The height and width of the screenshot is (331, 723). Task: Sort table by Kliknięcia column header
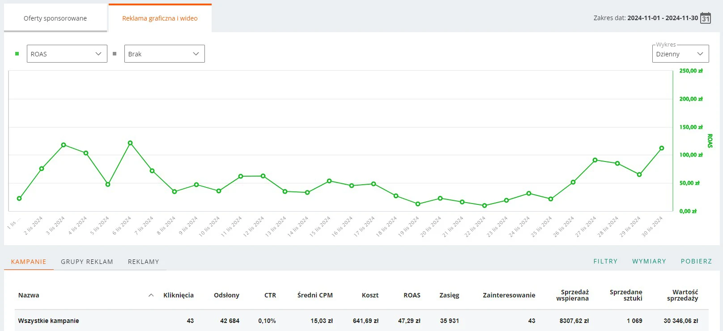(x=178, y=295)
